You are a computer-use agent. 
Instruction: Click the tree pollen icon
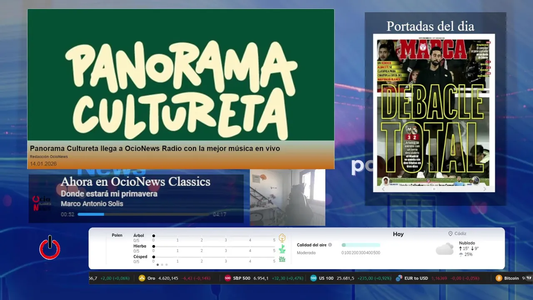click(x=282, y=238)
